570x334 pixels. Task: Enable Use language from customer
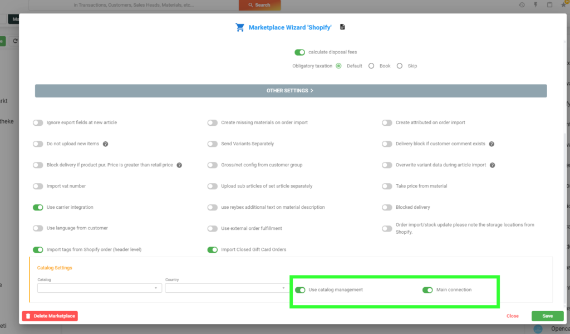[38, 228]
